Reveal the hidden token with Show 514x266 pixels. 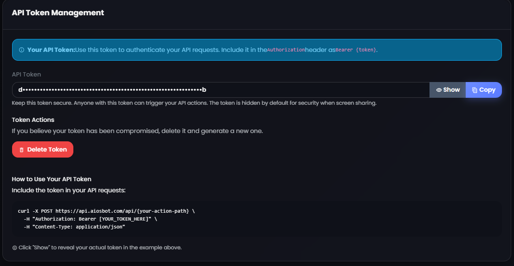tap(448, 90)
